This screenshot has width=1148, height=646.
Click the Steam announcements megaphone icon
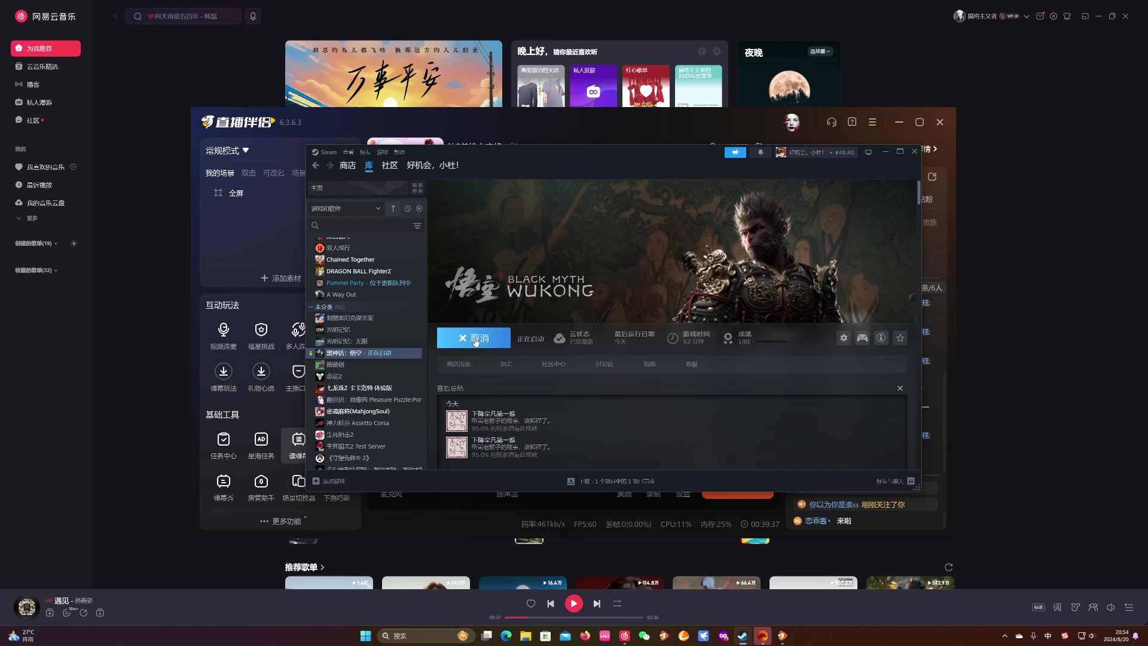pos(735,152)
